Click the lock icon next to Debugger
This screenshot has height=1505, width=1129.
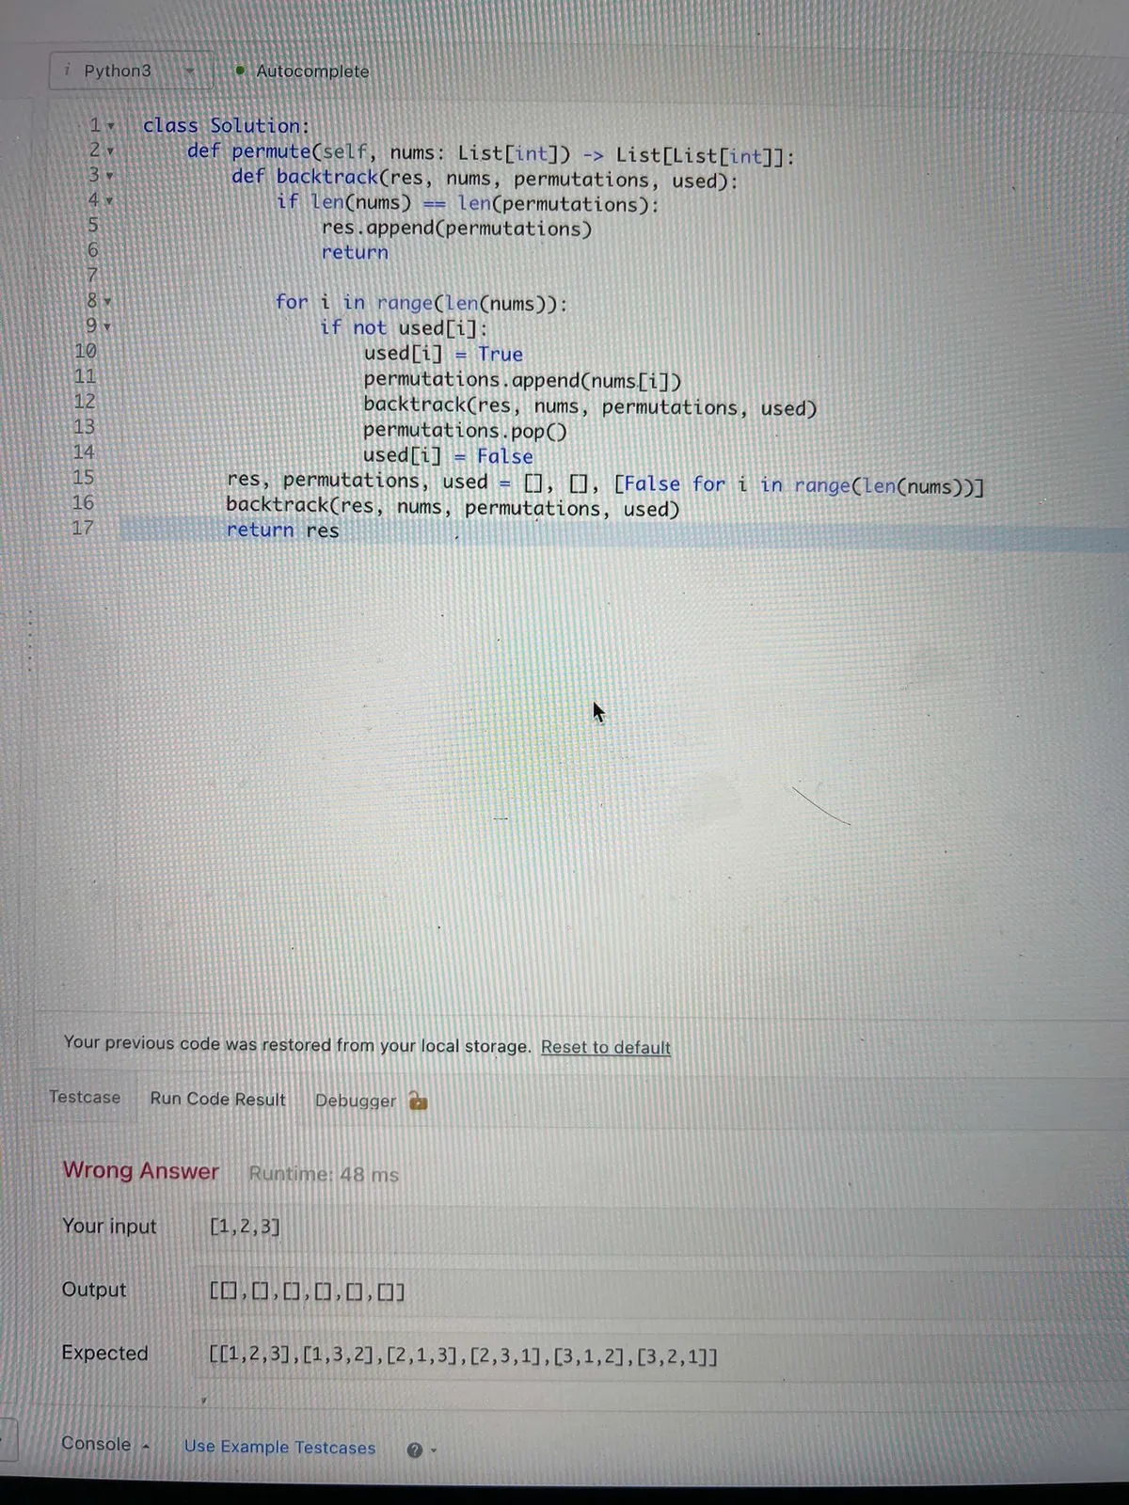coord(419,1101)
